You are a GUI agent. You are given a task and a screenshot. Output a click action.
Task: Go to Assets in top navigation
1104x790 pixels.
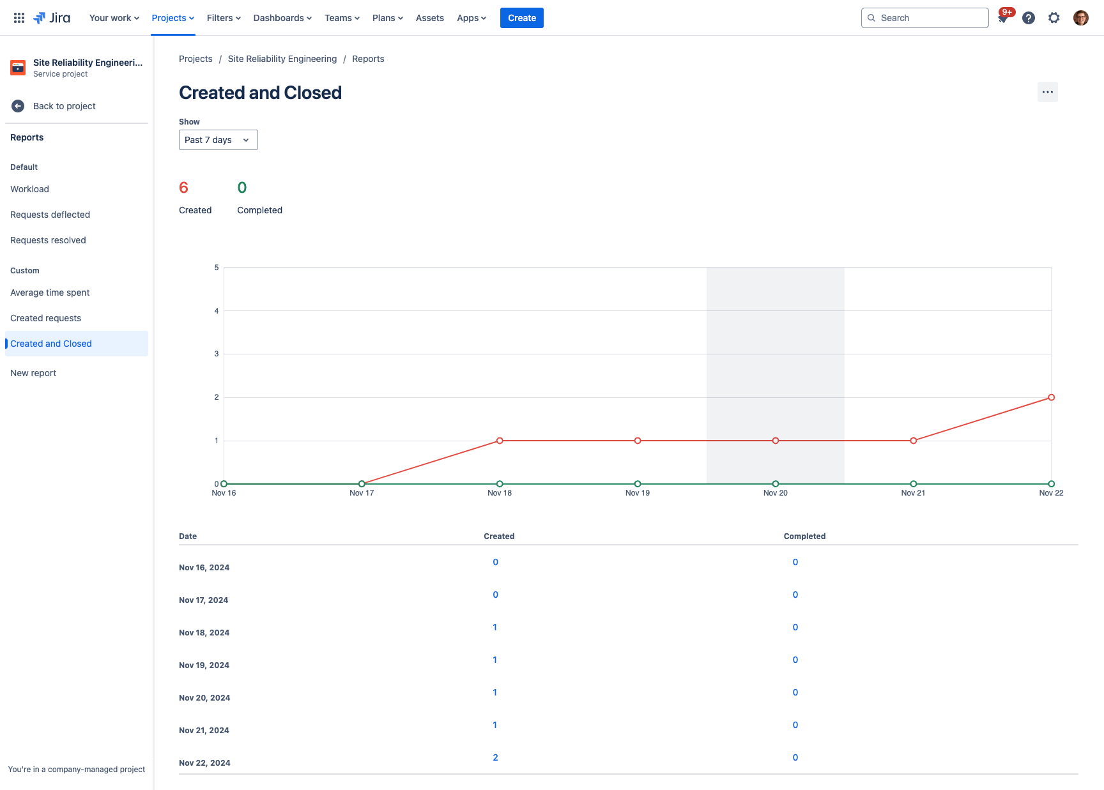(x=430, y=18)
